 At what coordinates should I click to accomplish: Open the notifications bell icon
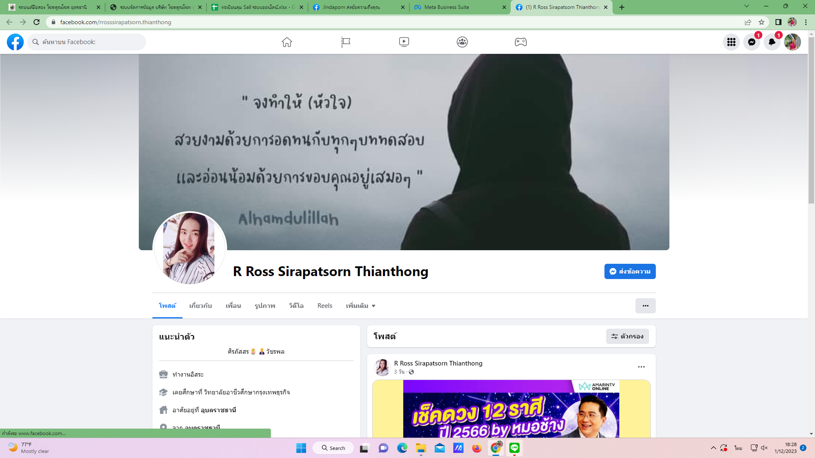[x=772, y=42]
